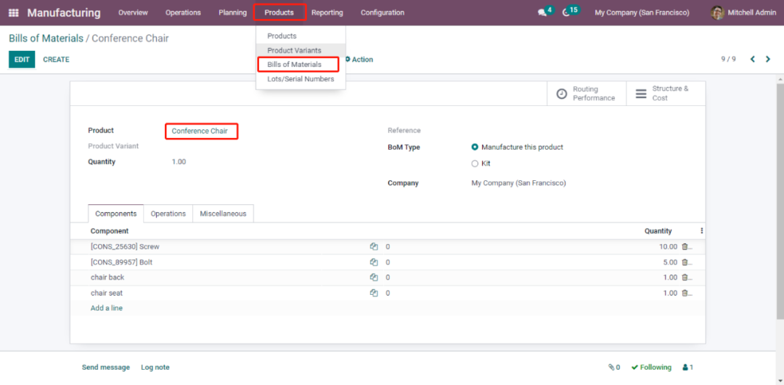Expand the Action dropdown
Viewport: 784px width, 385px height.
pos(361,60)
